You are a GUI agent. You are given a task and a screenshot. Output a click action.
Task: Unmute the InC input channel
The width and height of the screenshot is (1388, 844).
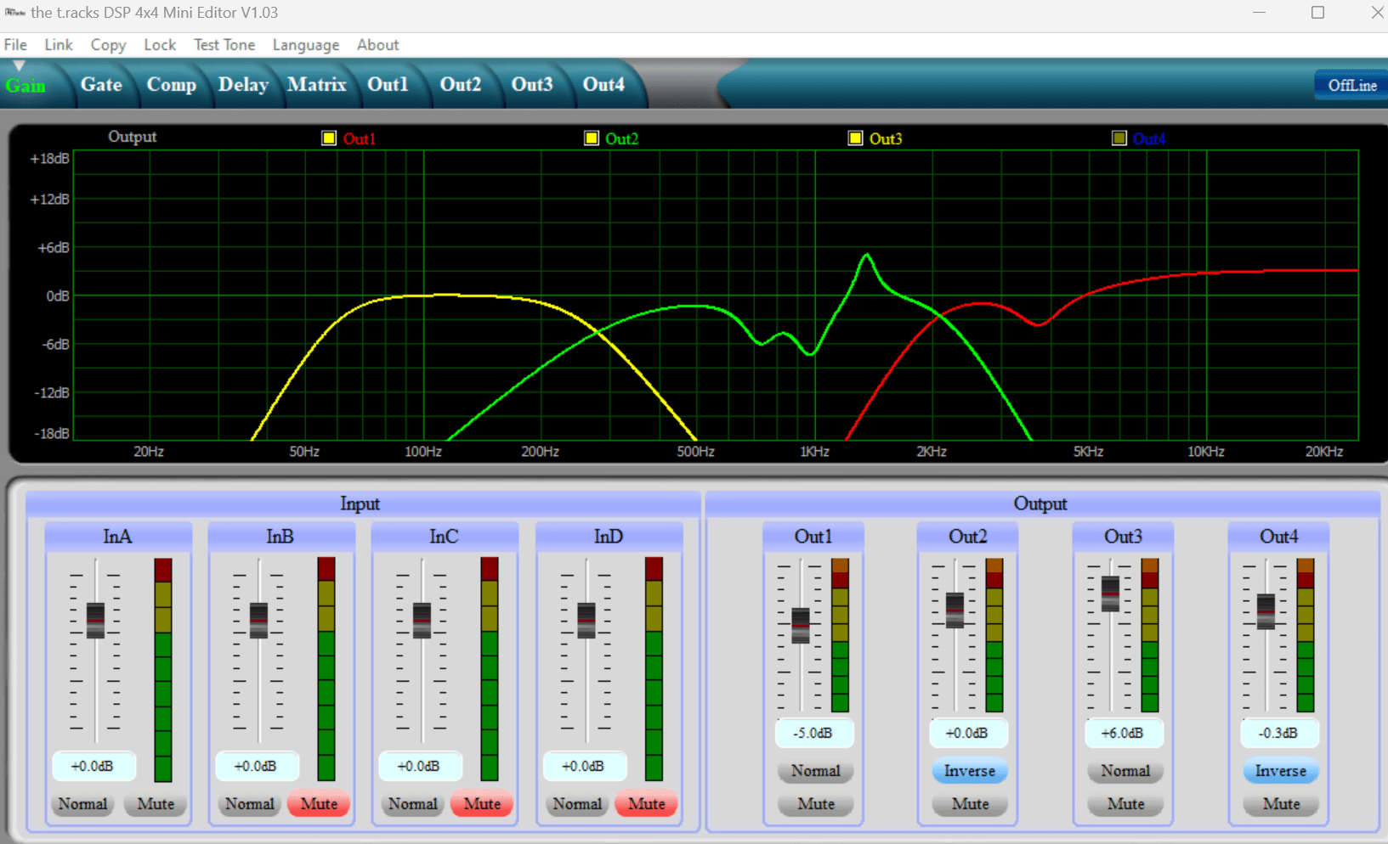[x=482, y=804]
